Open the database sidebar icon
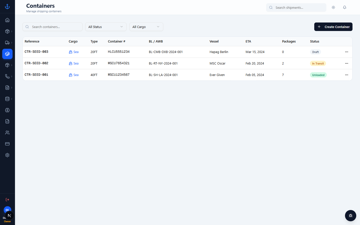The height and width of the screenshot is (225, 360). 7,99
